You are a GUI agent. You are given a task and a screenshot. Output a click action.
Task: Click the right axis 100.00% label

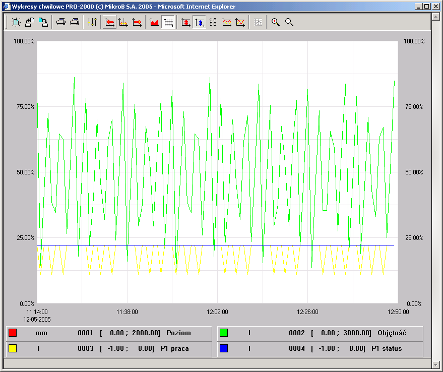pos(414,41)
